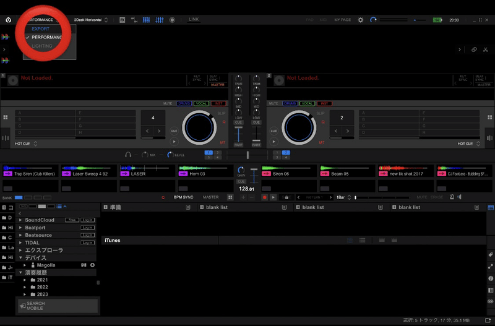Click the Siren 06 sample play-mode icon
The image size is (495, 326).
[267, 174]
